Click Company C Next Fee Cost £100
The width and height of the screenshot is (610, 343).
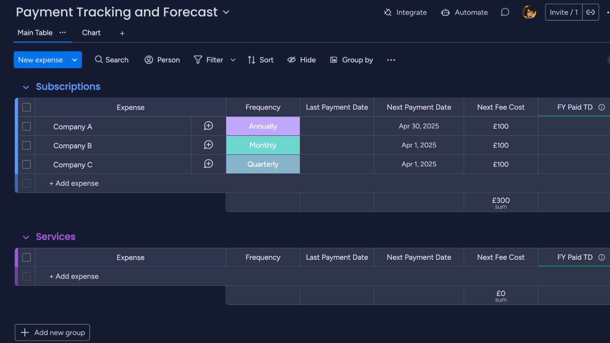point(501,165)
